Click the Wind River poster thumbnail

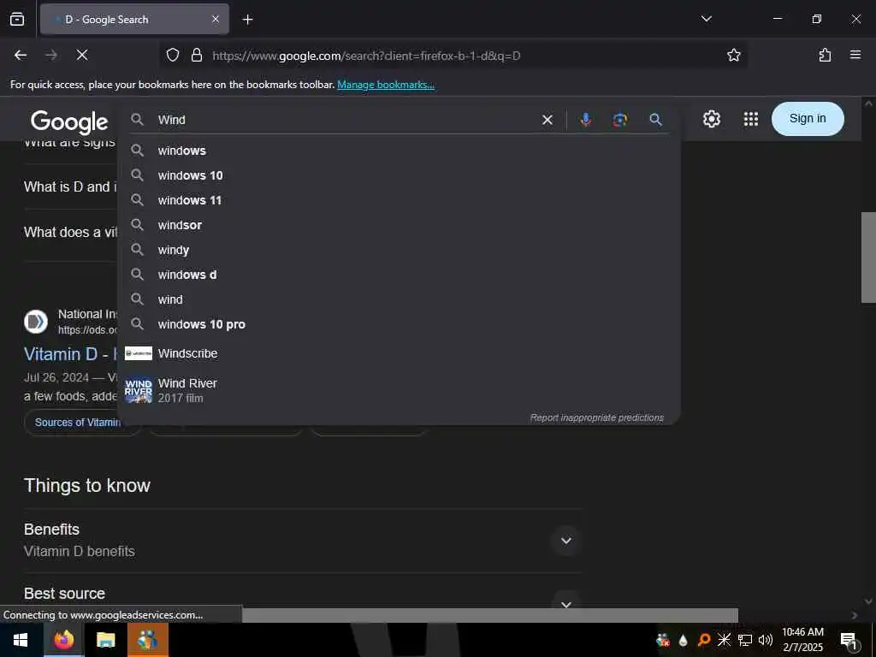(138, 390)
